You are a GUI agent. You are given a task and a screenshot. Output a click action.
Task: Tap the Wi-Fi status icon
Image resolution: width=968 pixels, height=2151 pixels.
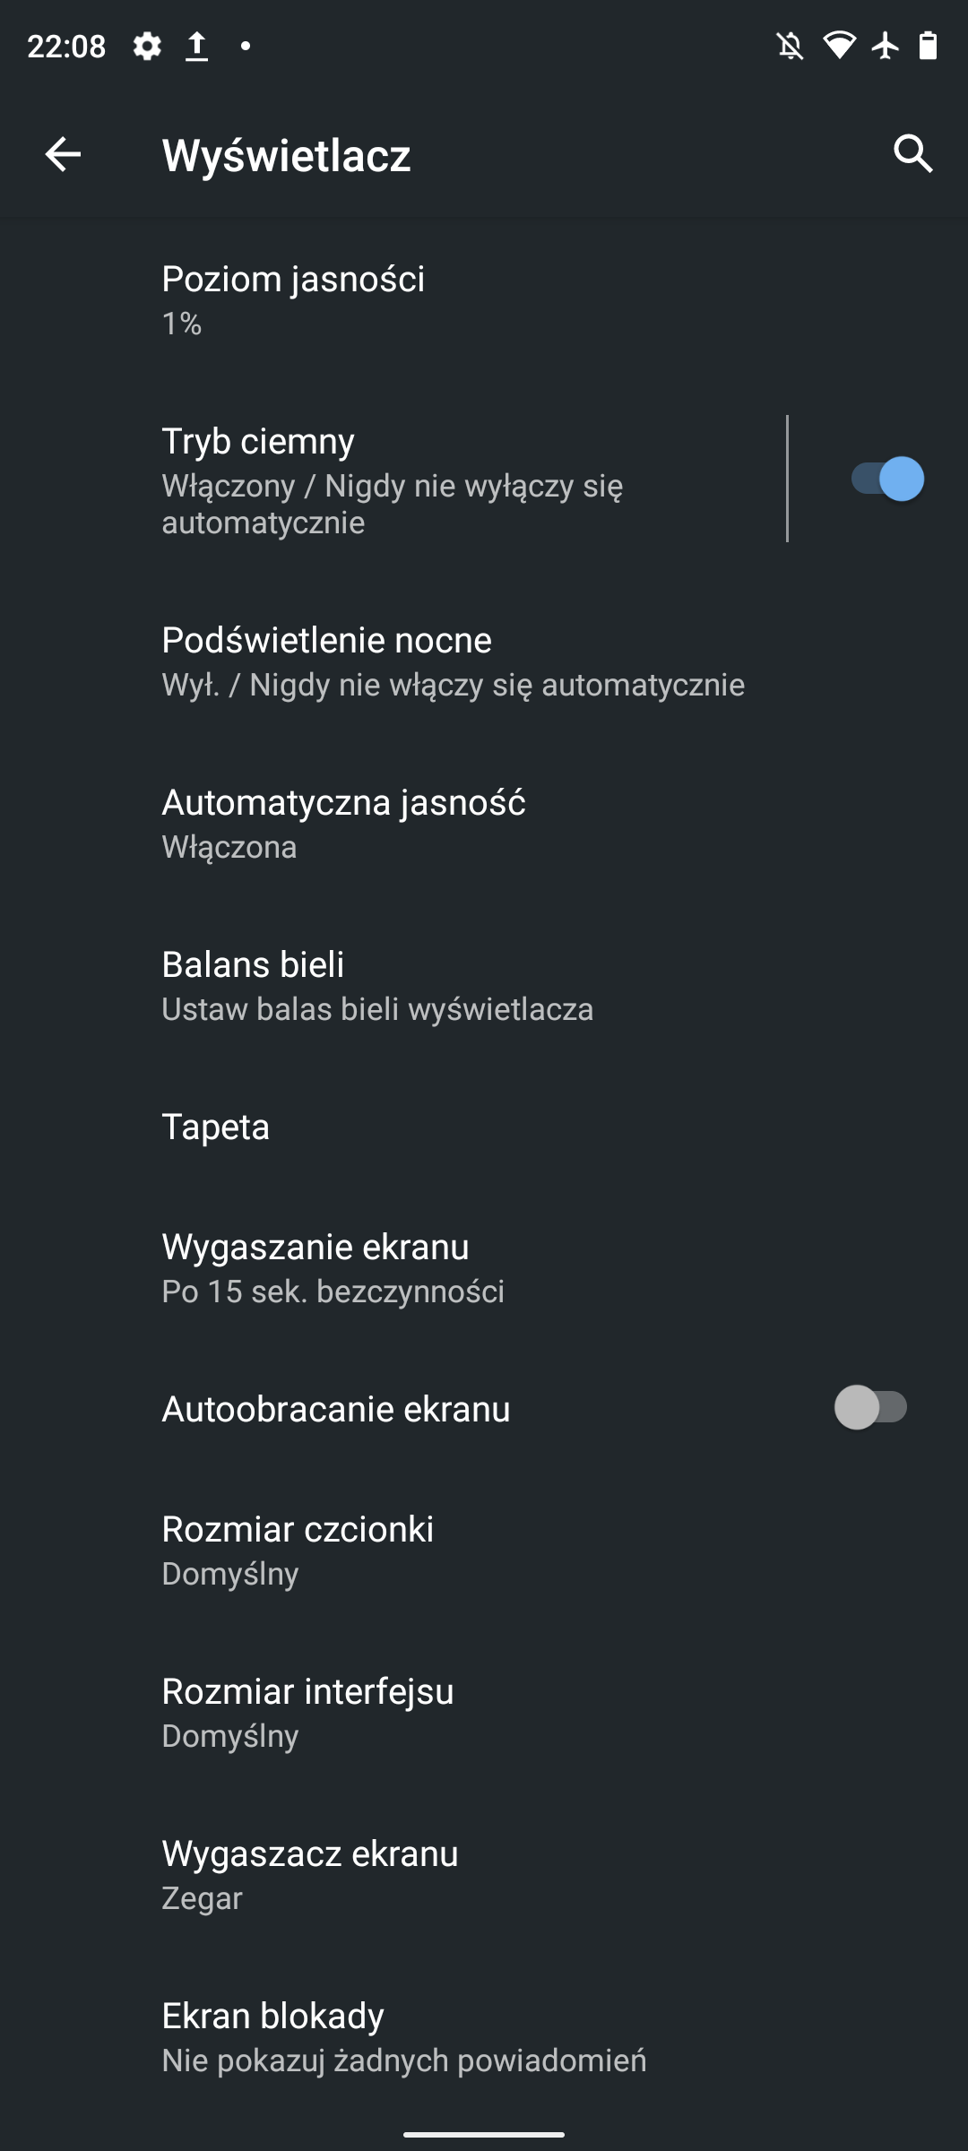click(x=839, y=46)
